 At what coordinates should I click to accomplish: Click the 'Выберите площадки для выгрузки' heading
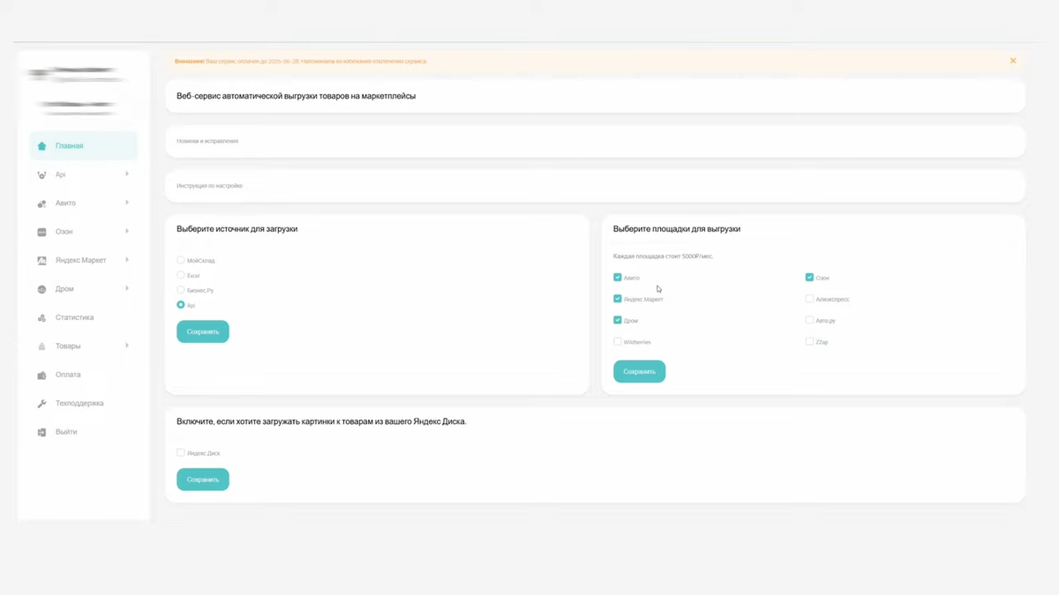[x=677, y=229]
